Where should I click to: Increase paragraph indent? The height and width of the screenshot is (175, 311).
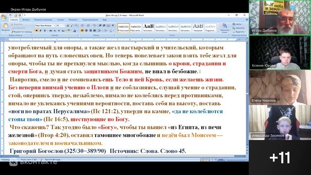[x=104, y=26]
